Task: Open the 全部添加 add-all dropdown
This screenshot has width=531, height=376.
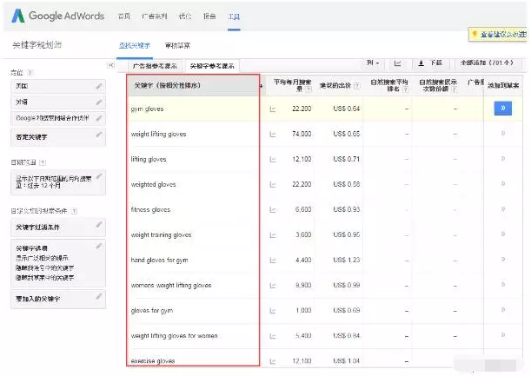Action: coord(491,63)
